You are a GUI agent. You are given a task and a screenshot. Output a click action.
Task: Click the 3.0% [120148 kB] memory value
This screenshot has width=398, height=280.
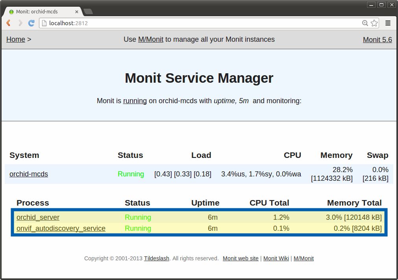point(354,217)
